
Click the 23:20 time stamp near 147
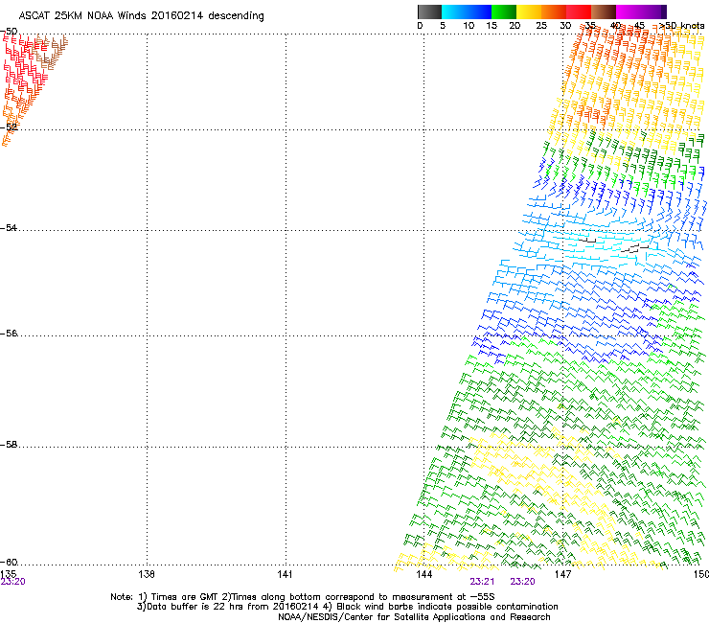point(523,582)
